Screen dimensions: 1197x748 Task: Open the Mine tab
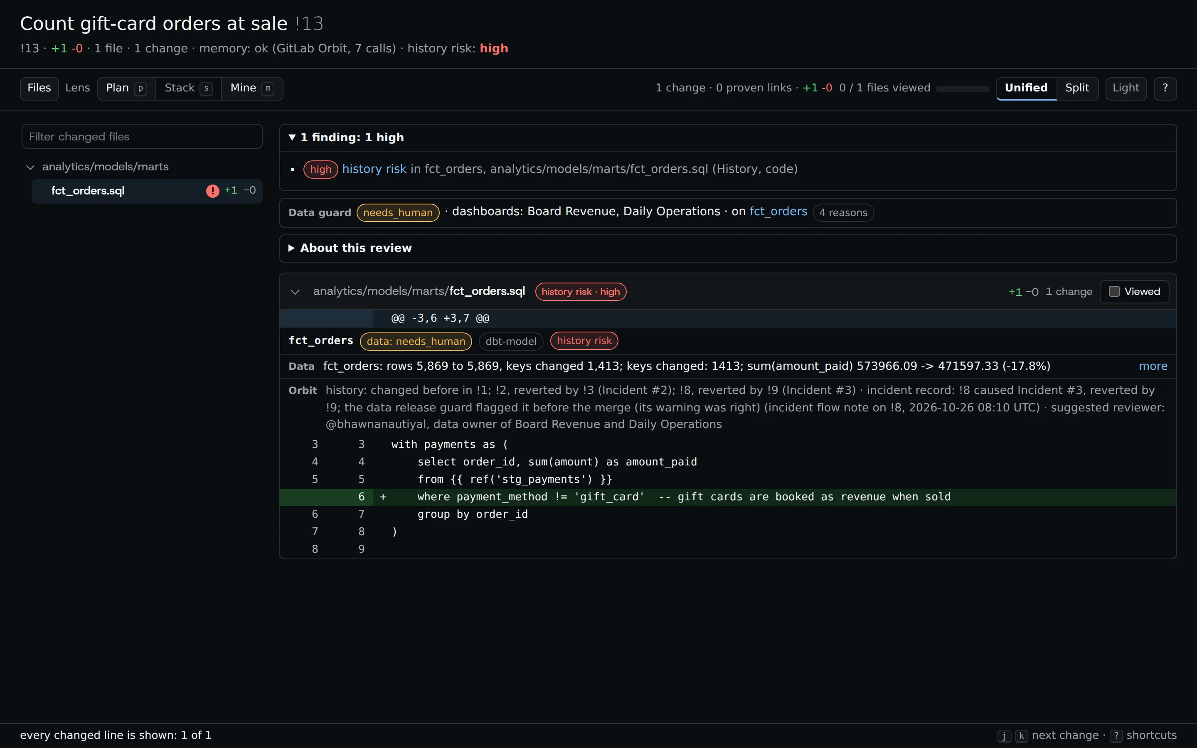click(x=252, y=89)
